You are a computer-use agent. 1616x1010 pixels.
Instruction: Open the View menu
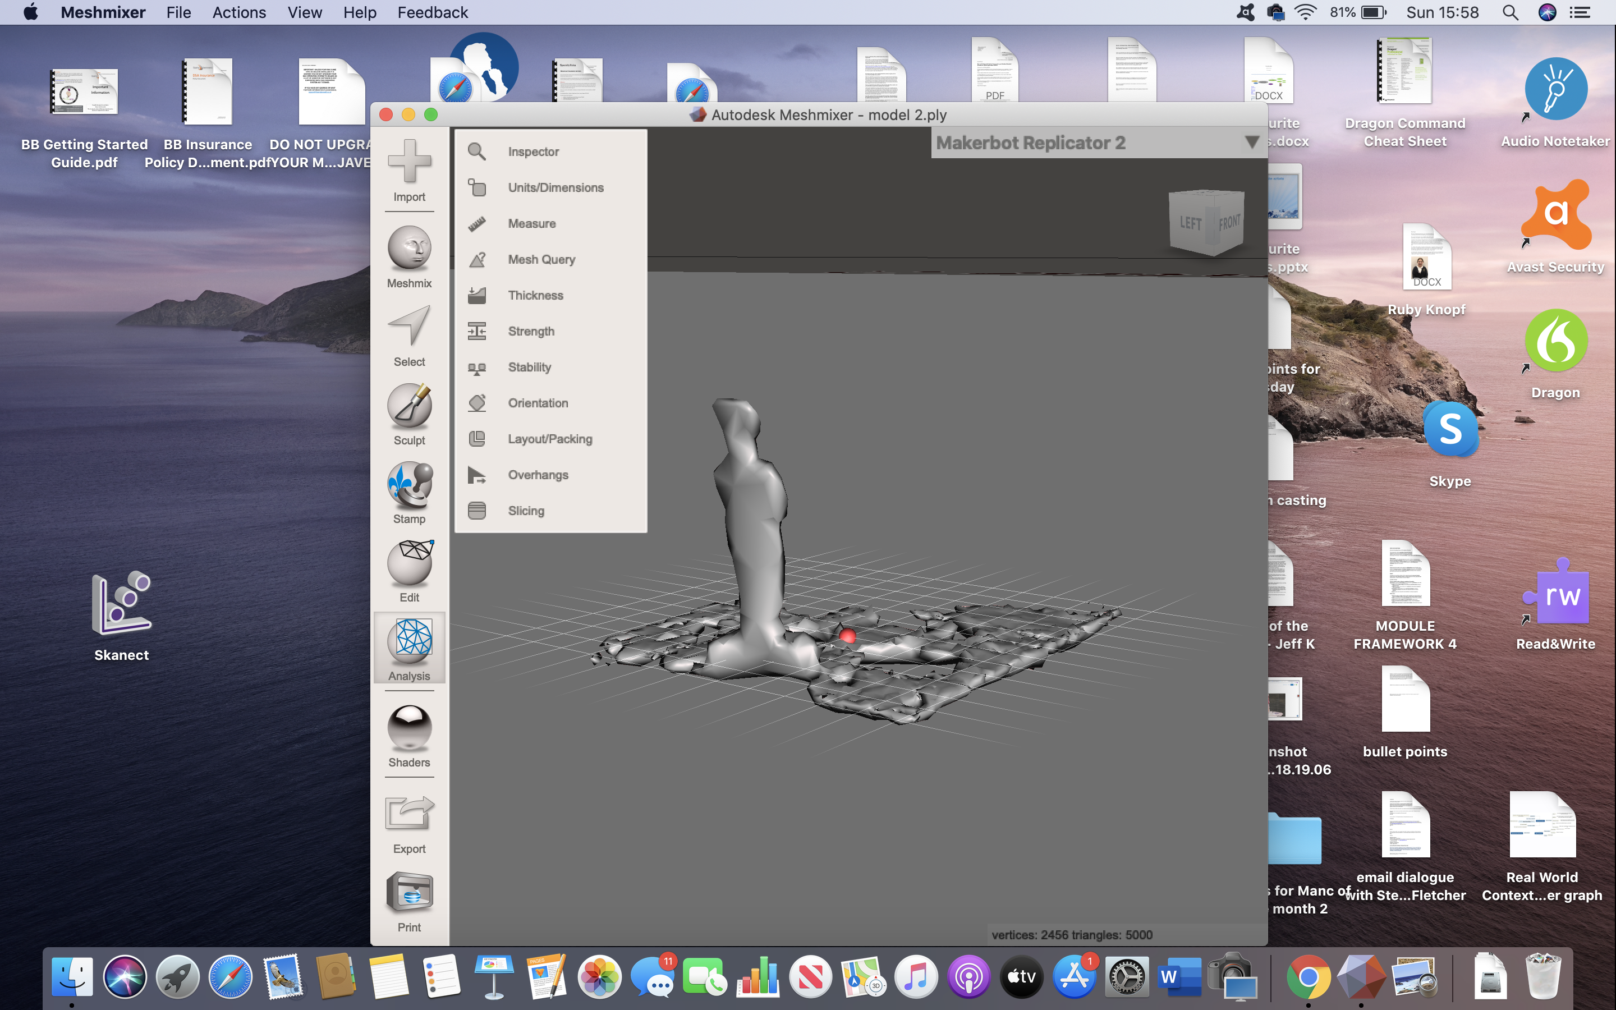(x=305, y=12)
